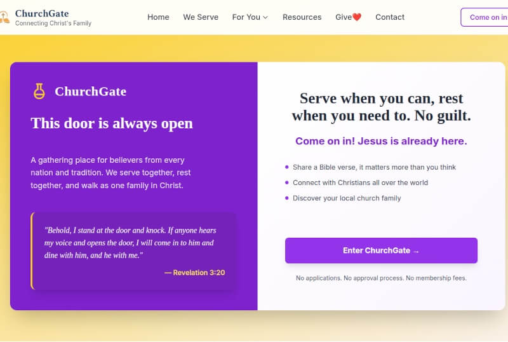Click the heart icon beside Give
The width and height of the screenshot is (508, 342).
click(x=357, y=17)
